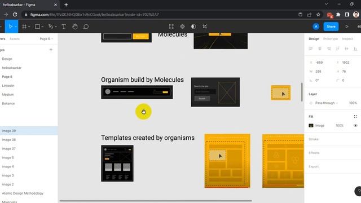The height and width of the screenshot is (203, 361).
Task: Open the Linkedin page
Action: tap(8, 86)
